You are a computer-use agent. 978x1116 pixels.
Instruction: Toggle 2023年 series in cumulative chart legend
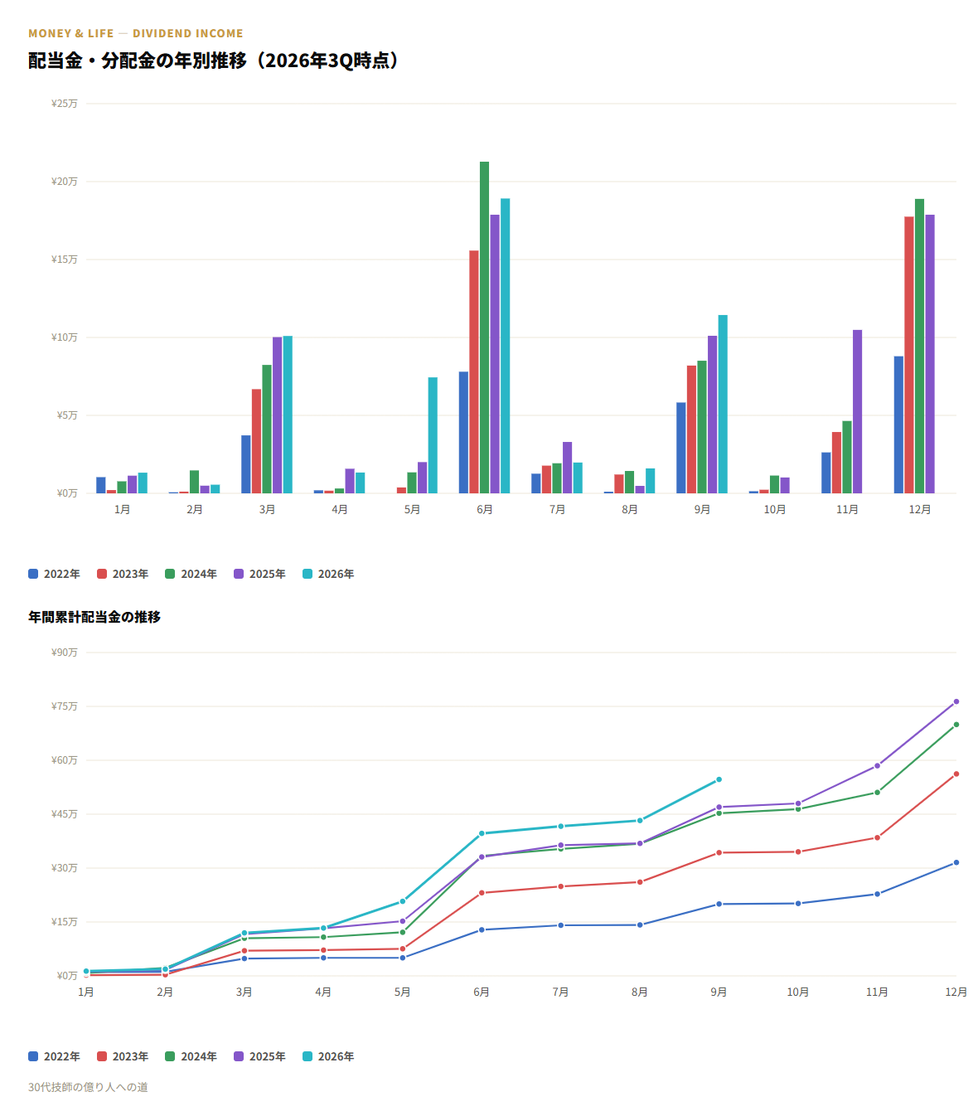tap(123, 1056)
